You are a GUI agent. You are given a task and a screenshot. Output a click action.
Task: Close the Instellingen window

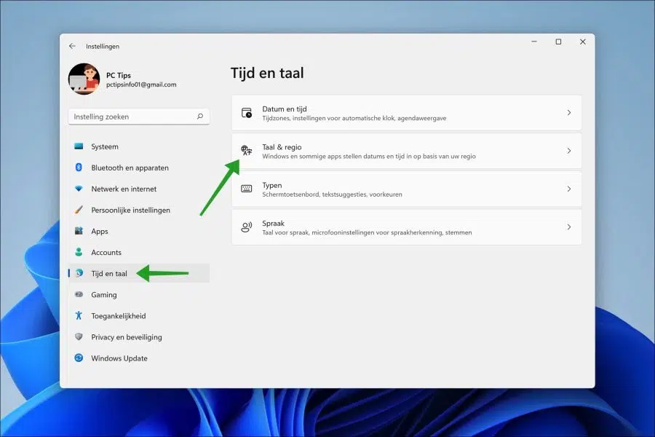coord(583,42)
